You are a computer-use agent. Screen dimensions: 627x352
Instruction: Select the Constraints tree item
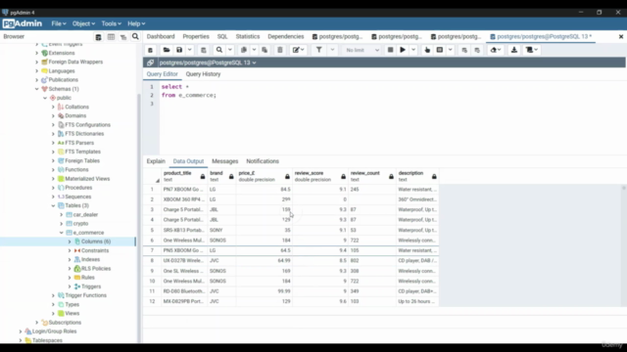coord(95,250)
